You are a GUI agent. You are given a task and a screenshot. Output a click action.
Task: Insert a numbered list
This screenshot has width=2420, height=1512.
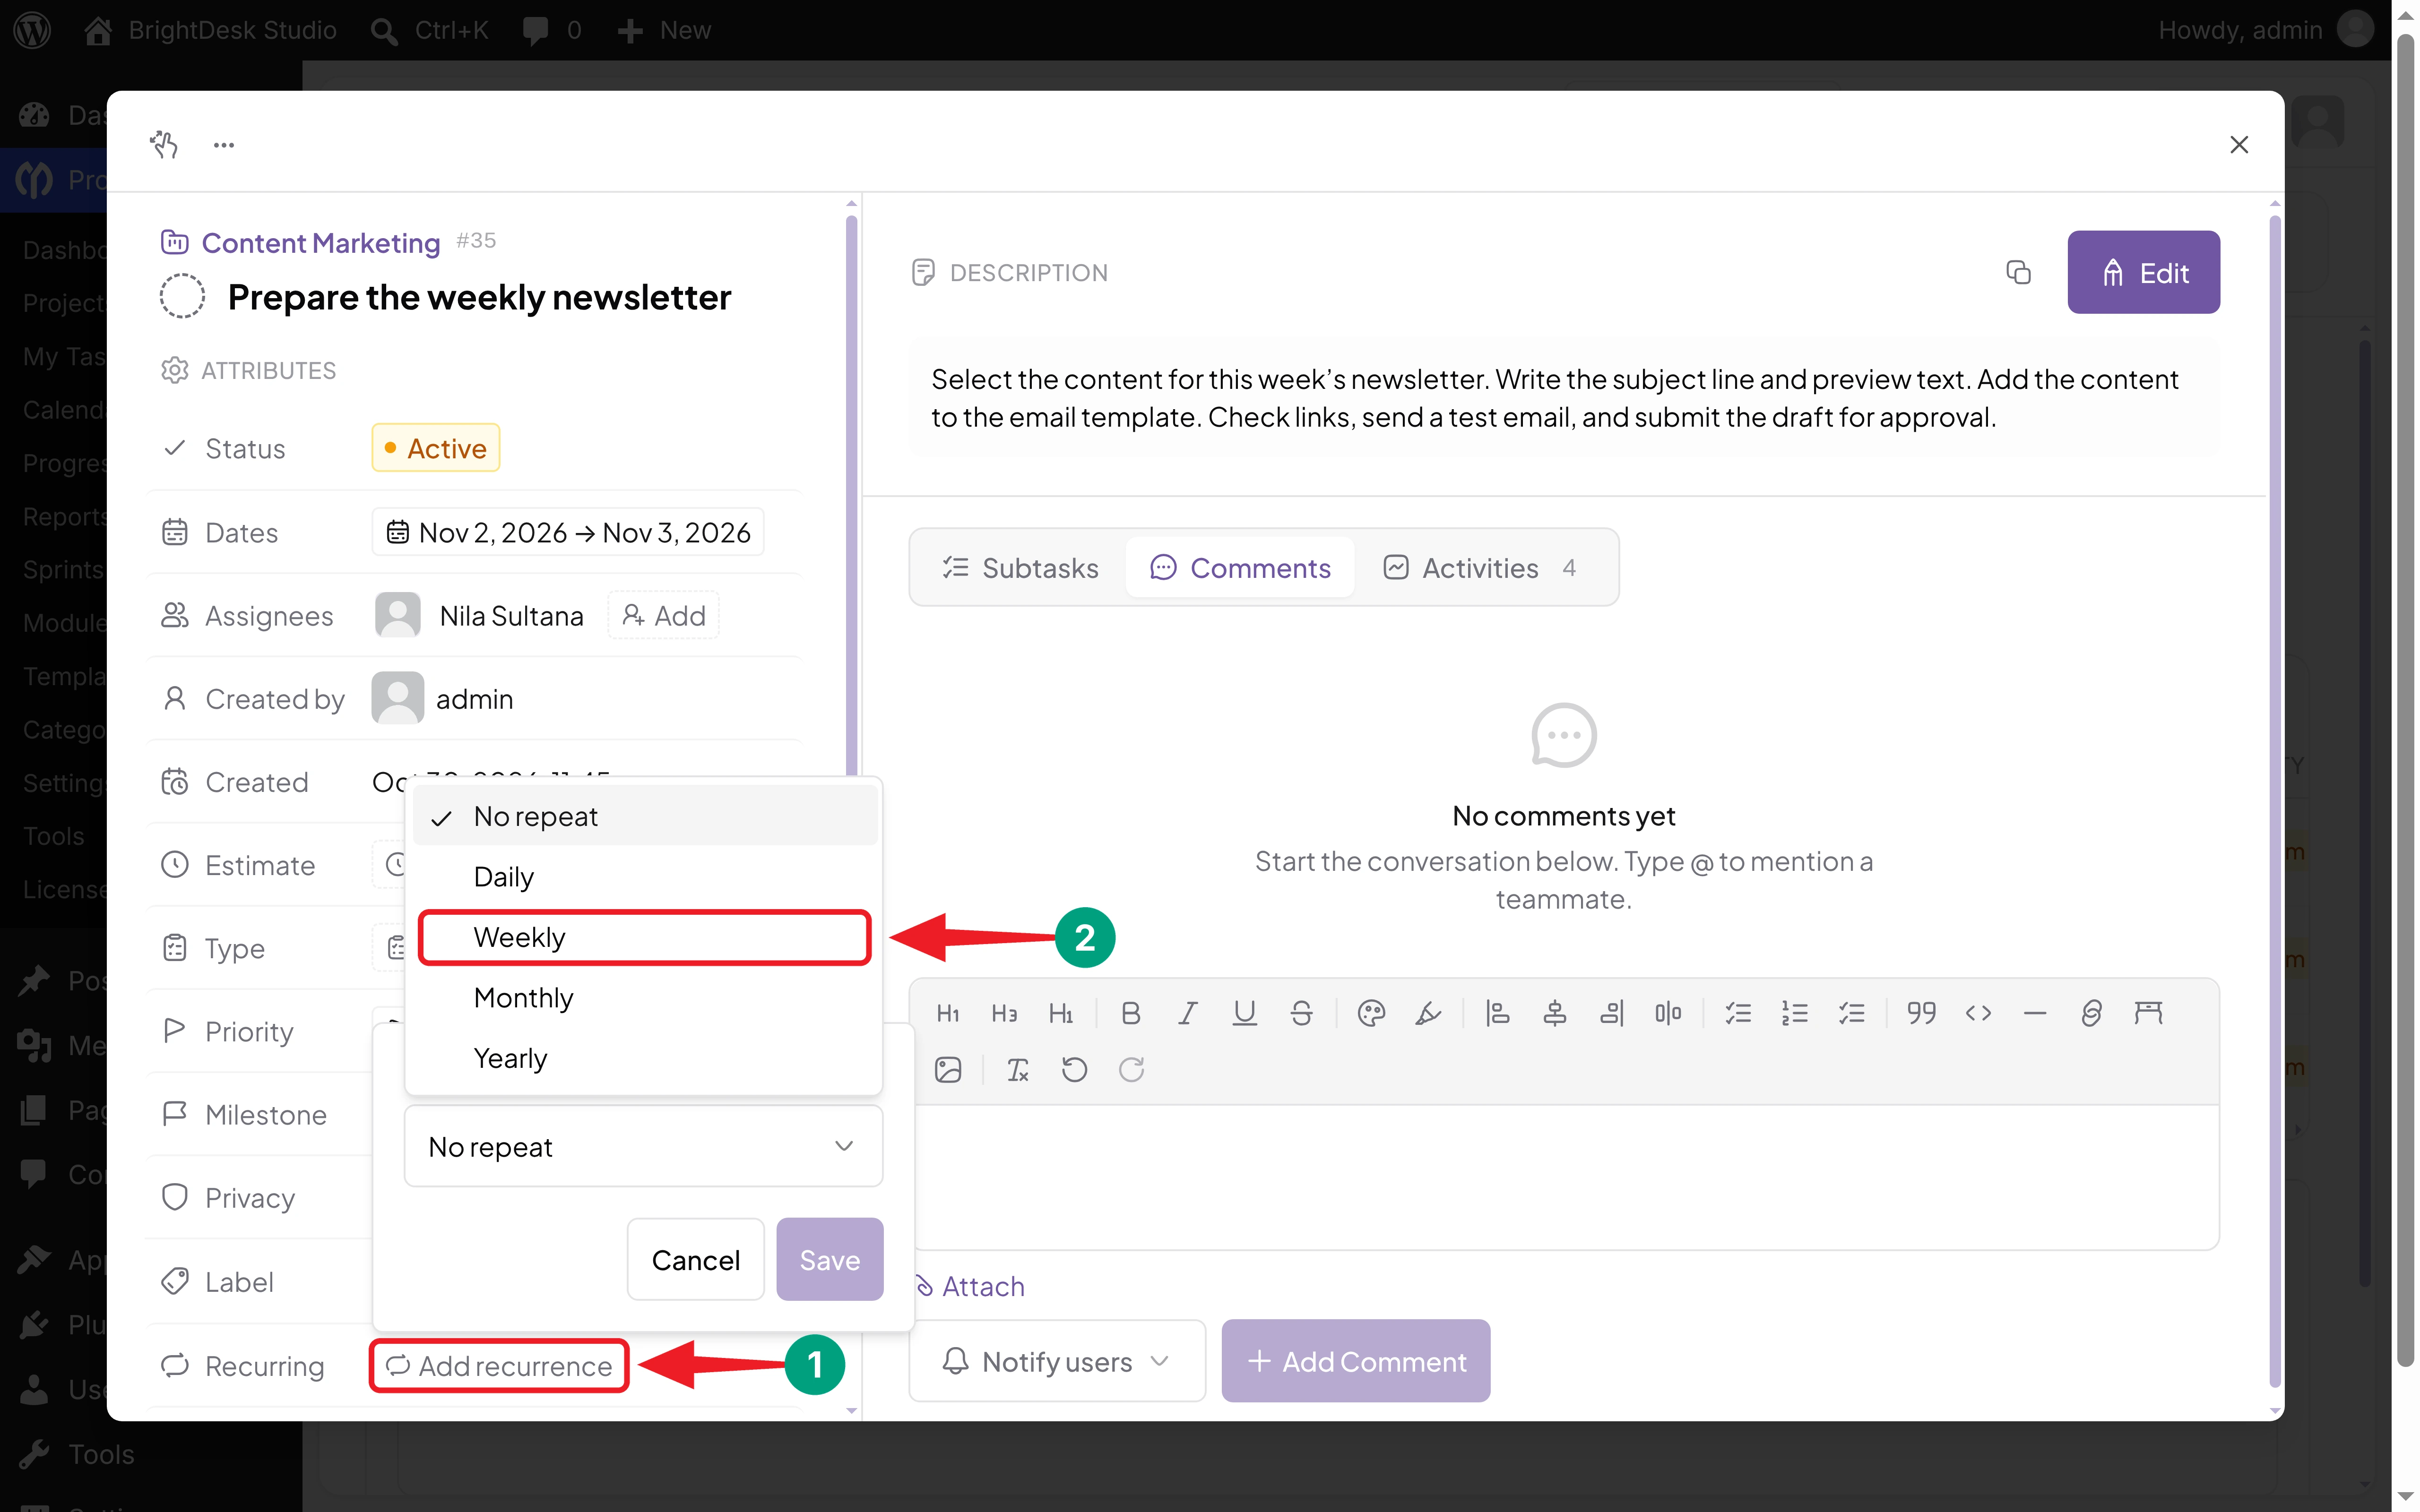click(x=1795, y=1013)
